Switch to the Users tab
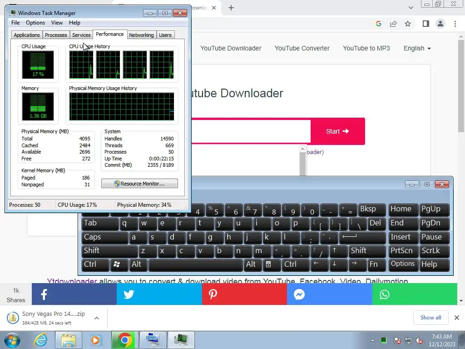Viewport: 465px width, 349px height. (x=165, y=35)
